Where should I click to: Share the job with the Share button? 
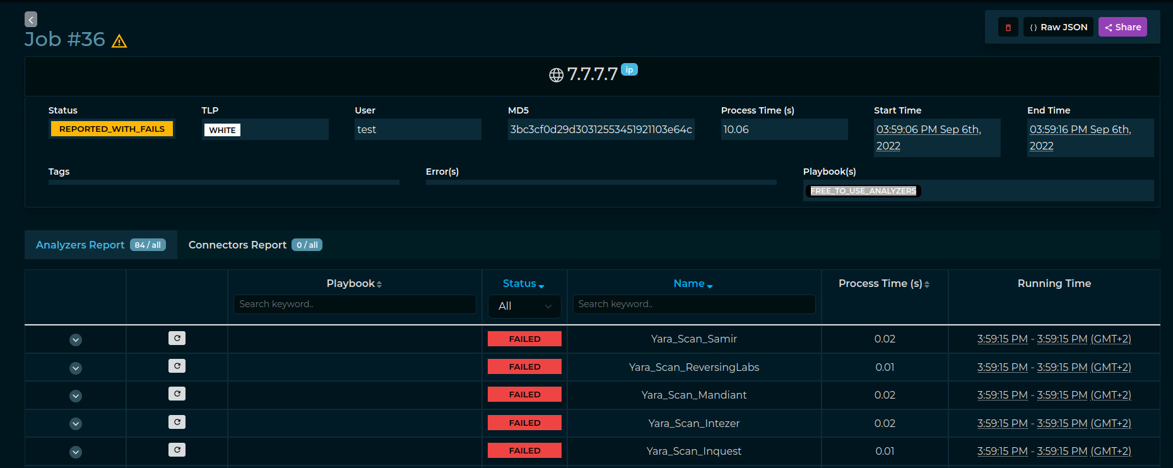tap(1123, 27)
